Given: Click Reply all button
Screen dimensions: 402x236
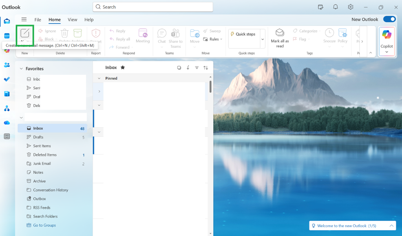Looking at the screenshot, I should coord(120,39).
